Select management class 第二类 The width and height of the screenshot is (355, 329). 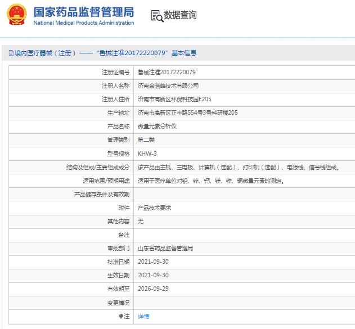(146, 140)
